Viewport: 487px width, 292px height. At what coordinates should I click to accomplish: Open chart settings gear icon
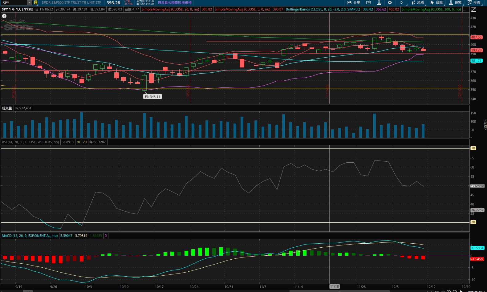click(x=390, y=2)
